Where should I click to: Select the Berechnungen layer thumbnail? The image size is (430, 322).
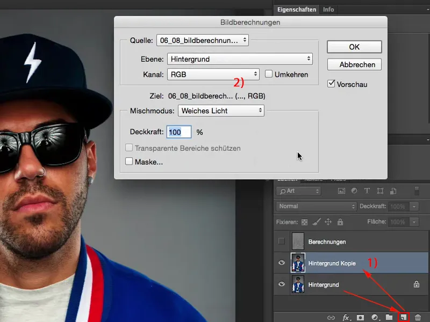point(298,241)
